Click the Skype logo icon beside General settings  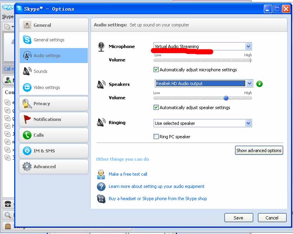pos(27,40)
